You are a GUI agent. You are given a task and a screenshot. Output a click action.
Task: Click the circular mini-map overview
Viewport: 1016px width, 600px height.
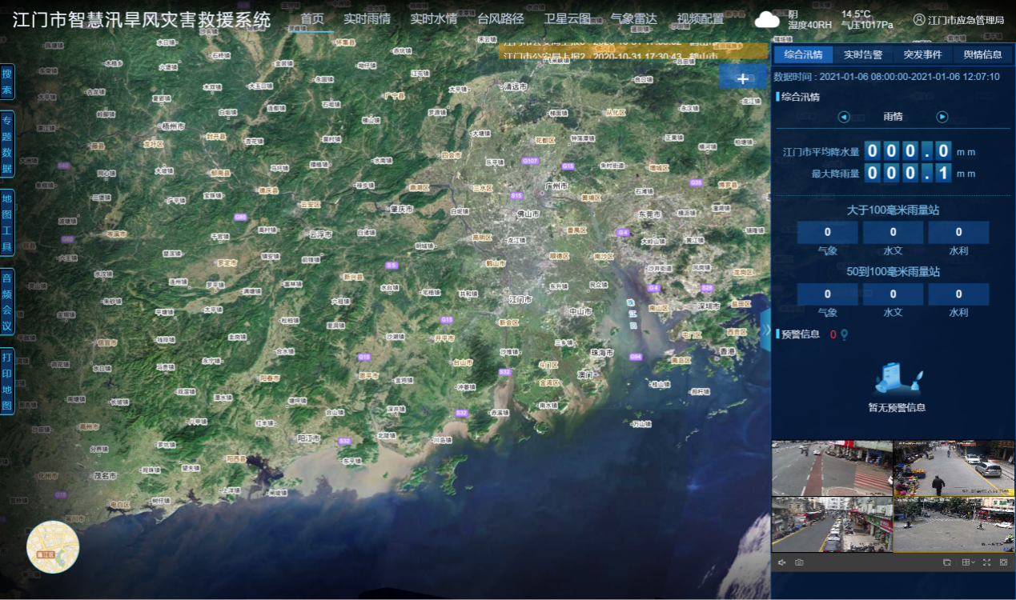coord(53,546)
